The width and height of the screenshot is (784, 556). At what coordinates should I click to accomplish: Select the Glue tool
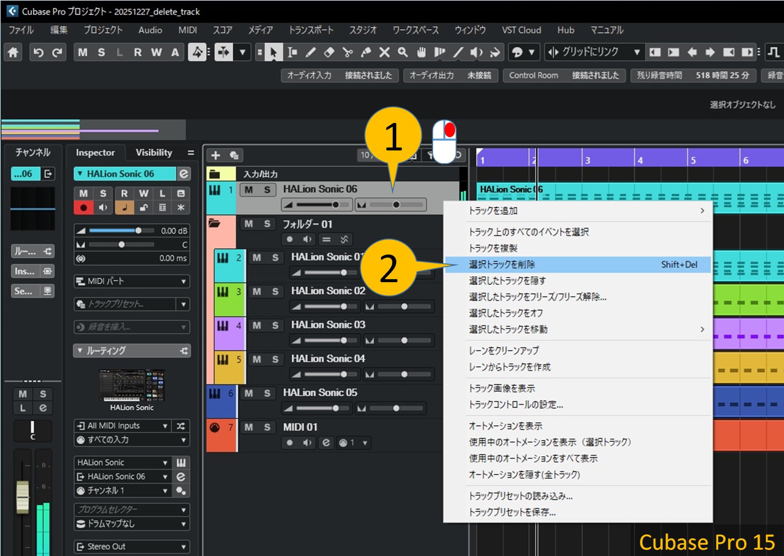pos(366,52)
